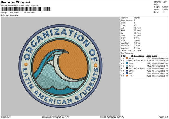The height and width of the screenshot is (119, 169).
Task: Click the 'Production Worksheet' title
Action: coord(15,2)
